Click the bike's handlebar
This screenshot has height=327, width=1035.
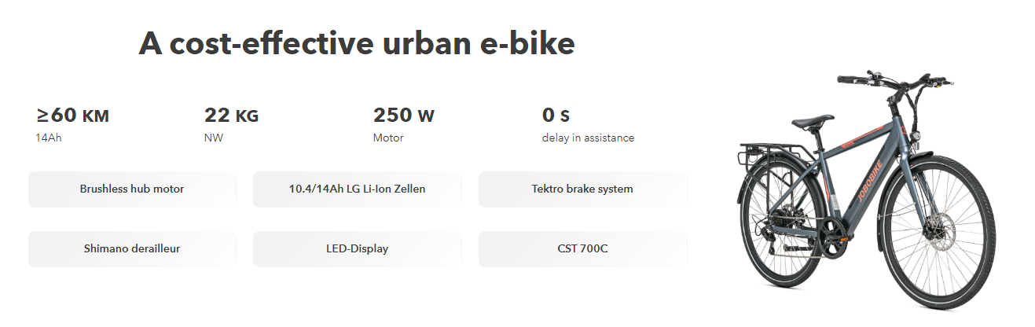coord(896,81)
